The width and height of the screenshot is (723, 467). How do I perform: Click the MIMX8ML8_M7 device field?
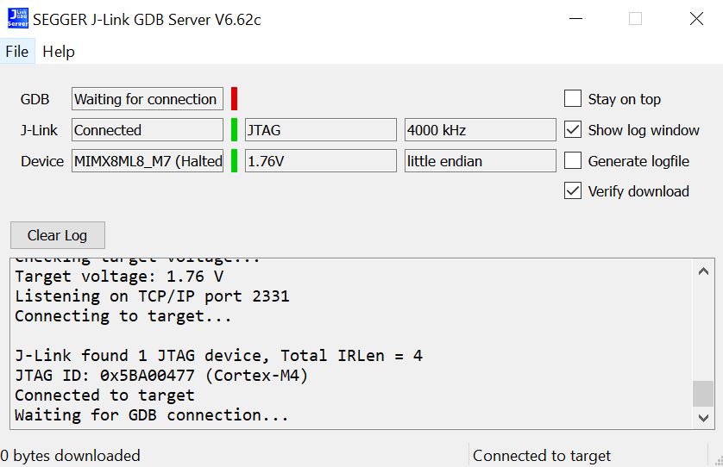(147, 161)
